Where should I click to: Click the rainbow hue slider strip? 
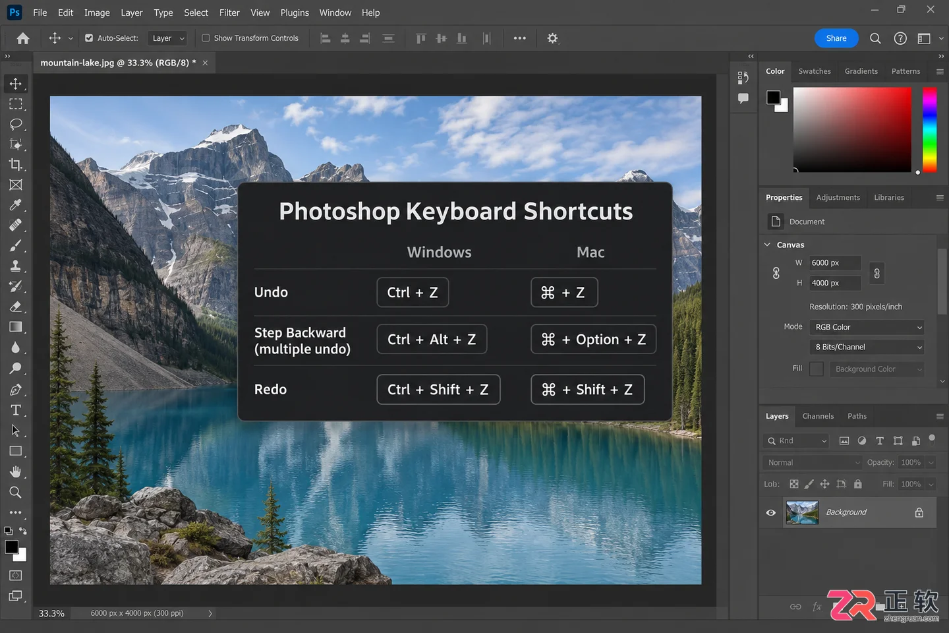point(929,130)
